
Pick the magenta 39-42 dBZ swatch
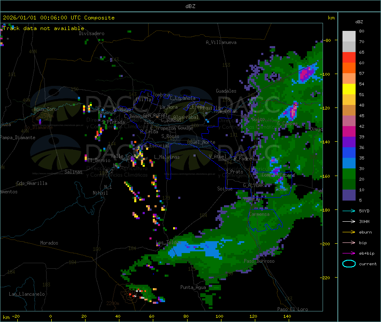coord(349,131)
